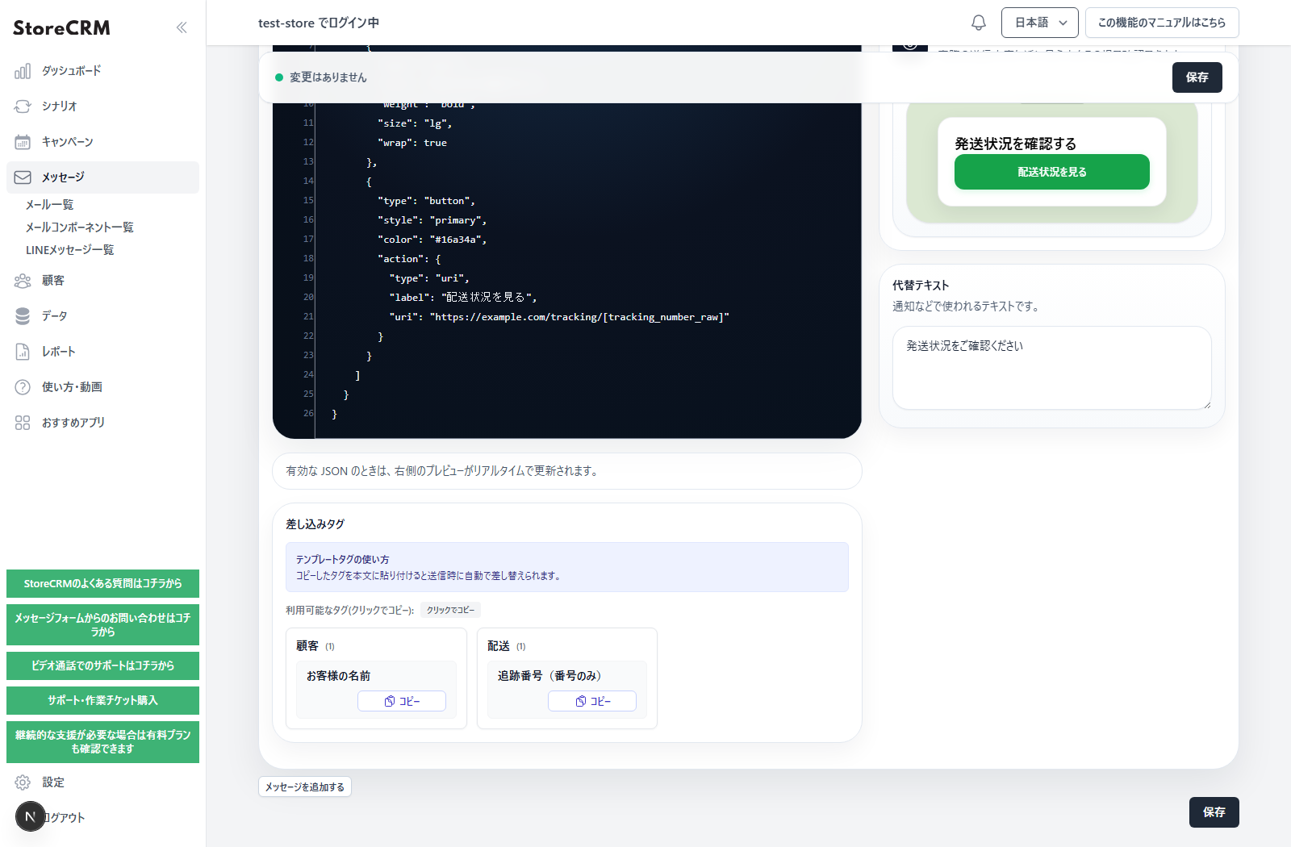Viewport: 1291px width, 847px height.
Task: Click the データ database icon
Action: [x=23, y=316]
